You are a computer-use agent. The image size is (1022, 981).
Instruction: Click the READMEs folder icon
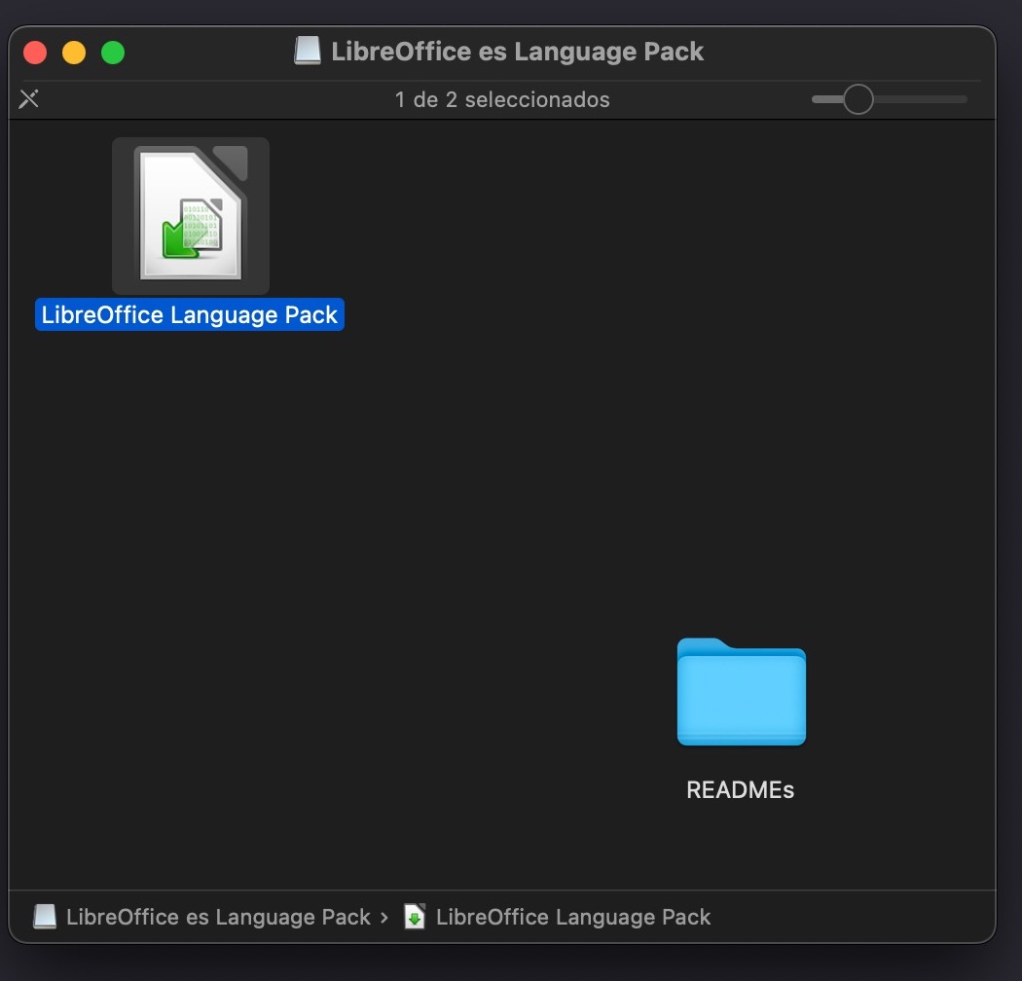tap(741, 692)
